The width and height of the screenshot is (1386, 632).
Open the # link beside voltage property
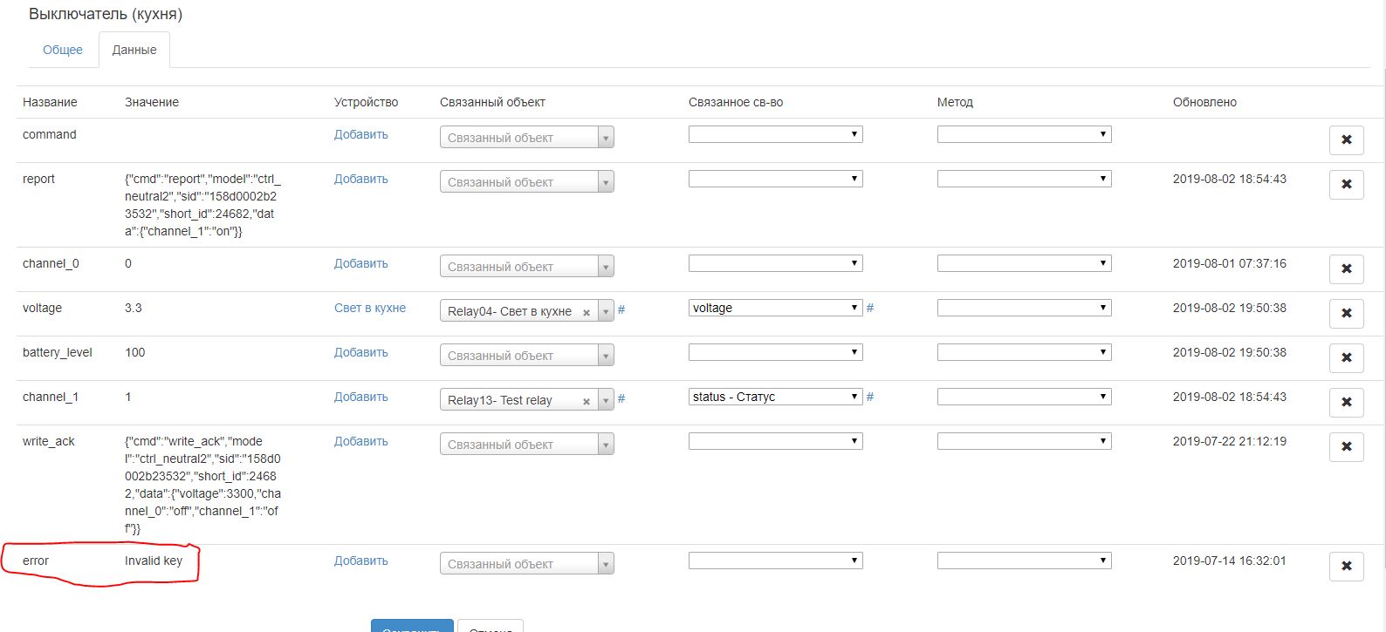pos(870,308)
